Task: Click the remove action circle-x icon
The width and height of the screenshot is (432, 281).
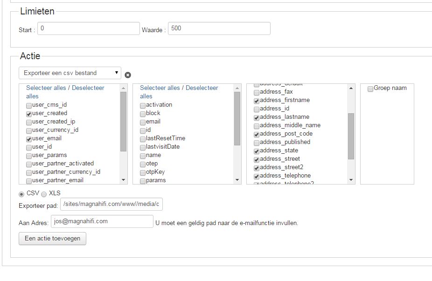Action: [128, 75]
